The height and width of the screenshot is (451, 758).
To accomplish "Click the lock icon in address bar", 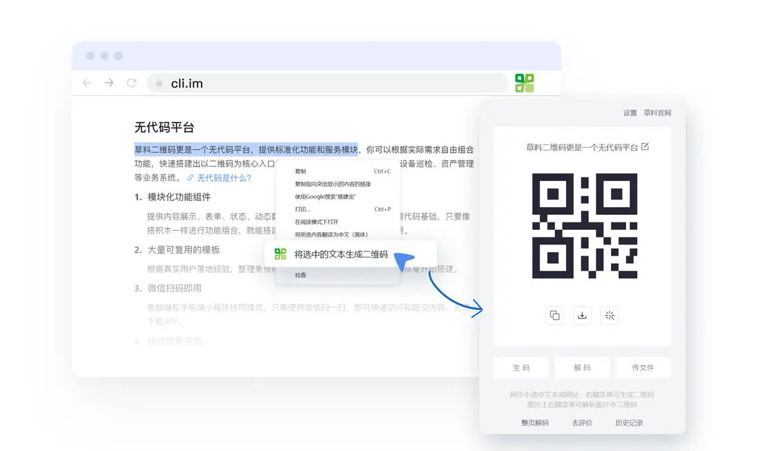I will (159, 84).
